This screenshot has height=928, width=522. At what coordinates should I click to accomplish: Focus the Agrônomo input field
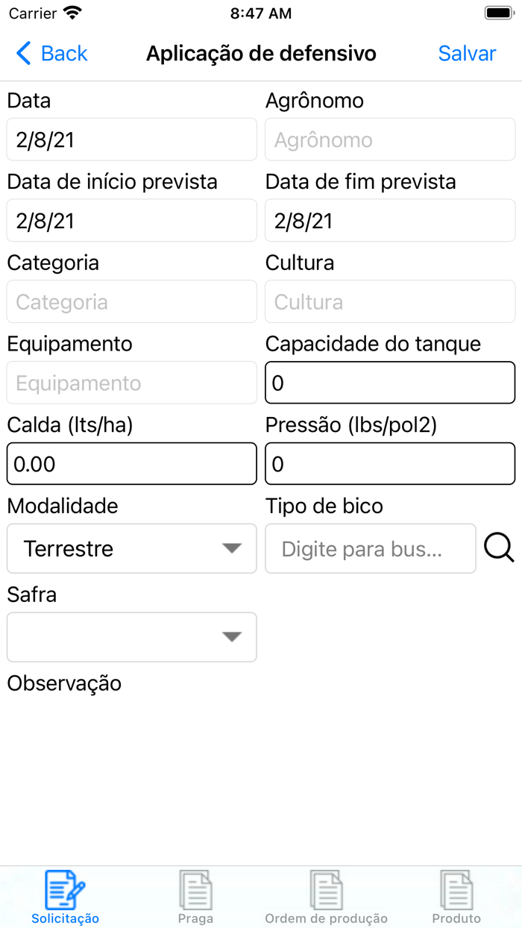[389, 139]
